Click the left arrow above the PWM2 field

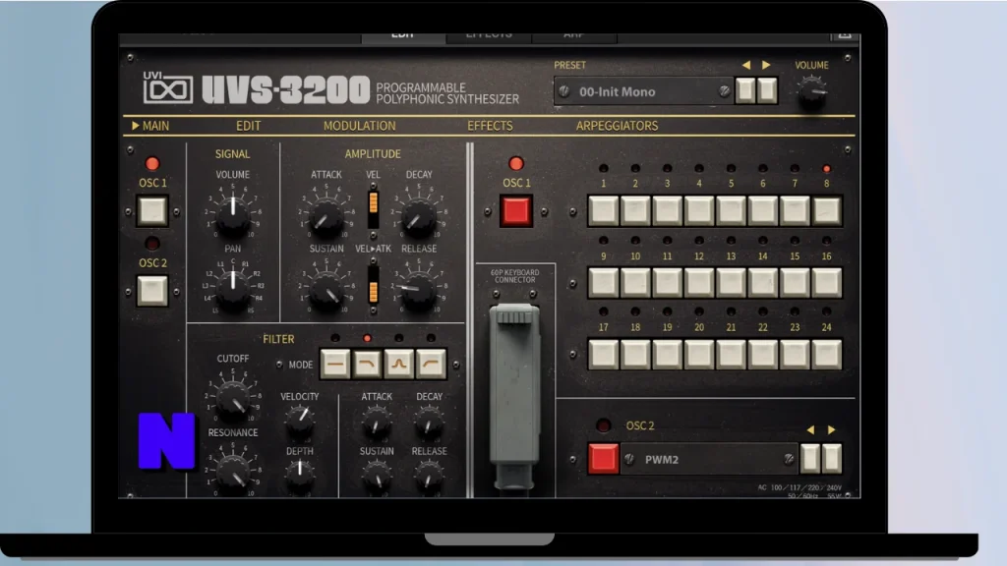click(x=810, y=429)
